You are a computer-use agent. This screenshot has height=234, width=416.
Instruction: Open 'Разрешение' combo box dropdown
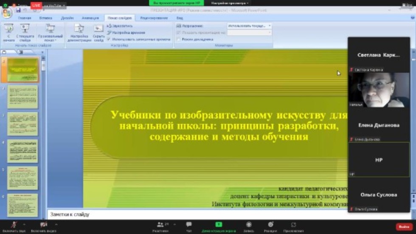click(269, 26)
